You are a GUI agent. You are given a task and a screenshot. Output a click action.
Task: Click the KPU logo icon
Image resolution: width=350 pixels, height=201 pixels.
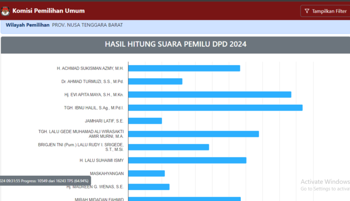point(5,11)
